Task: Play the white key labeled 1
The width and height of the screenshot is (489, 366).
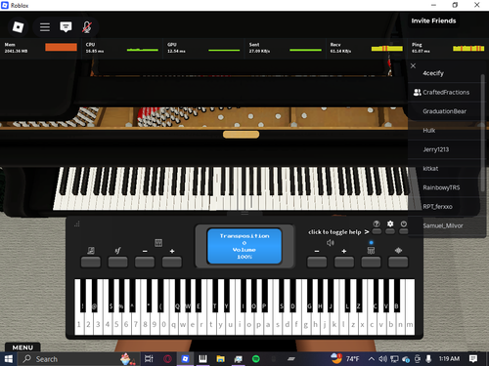Action: pyautogui.click(x=78, y=324)
